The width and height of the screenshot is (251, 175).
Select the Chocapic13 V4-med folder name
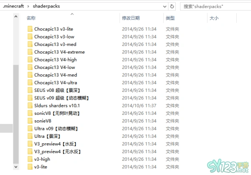click(x=56, y=75)
